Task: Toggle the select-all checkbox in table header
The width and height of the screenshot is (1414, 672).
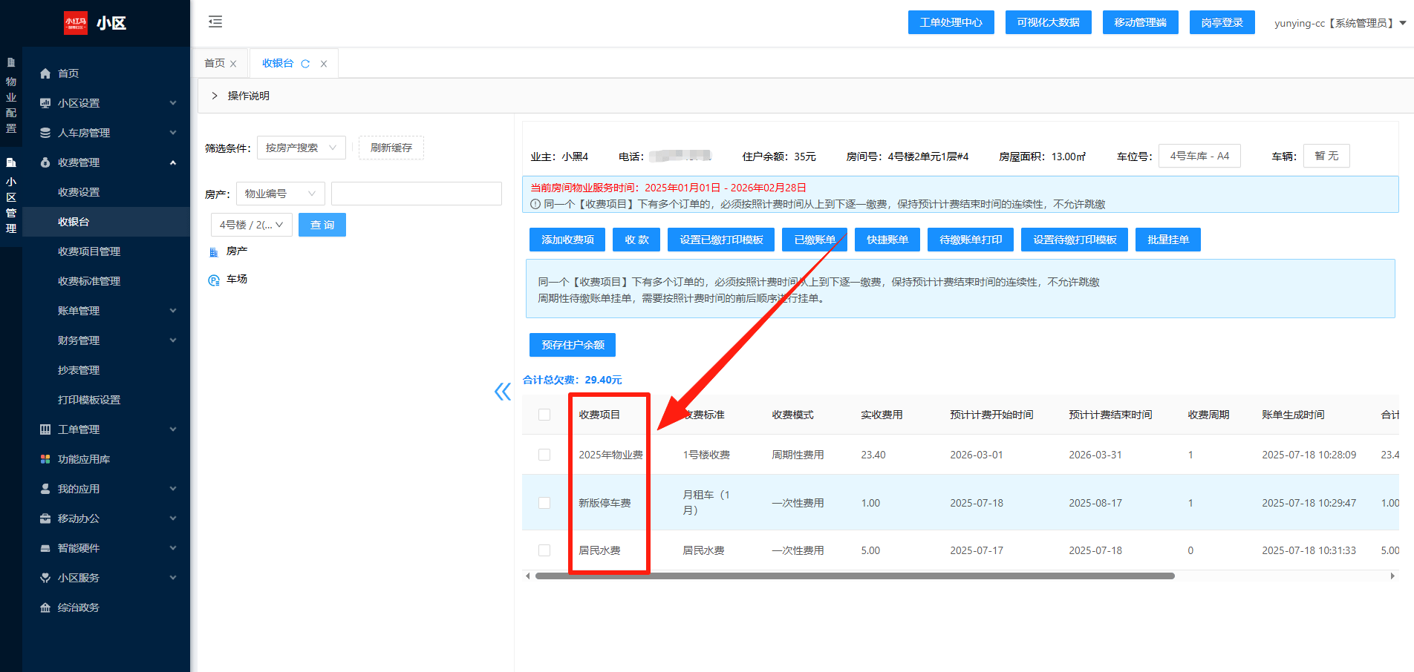Action: click(544, 415)
